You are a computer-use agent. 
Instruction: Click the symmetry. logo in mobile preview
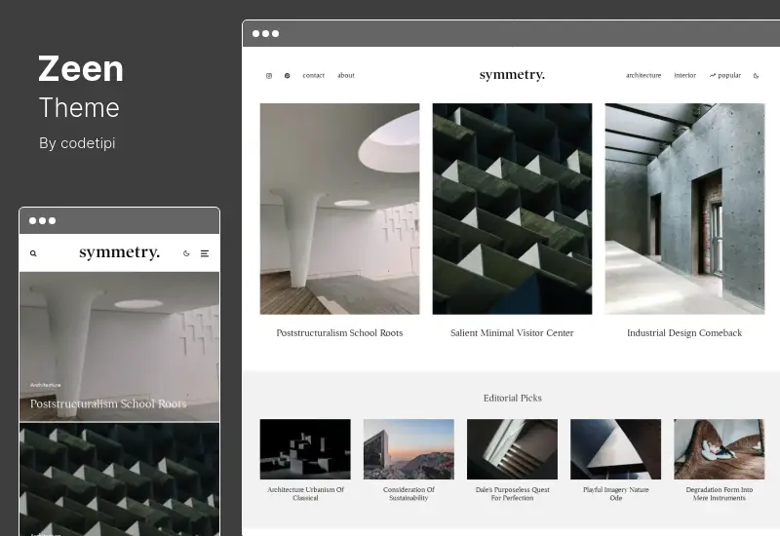[119, 252]
